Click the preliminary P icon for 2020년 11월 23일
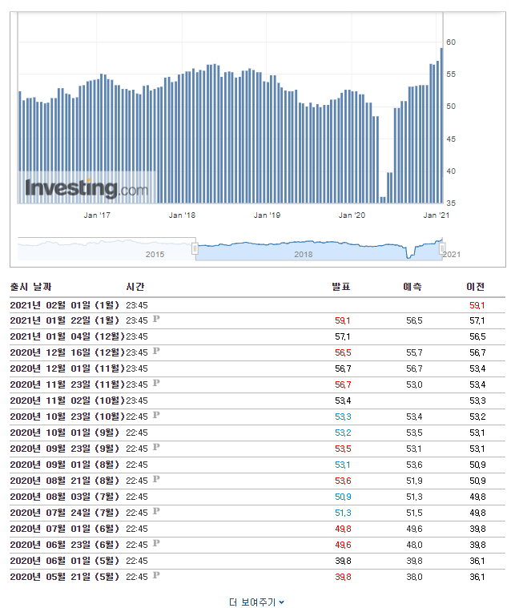The width and height of the screenshot is (511, 608). click(156, 383)
